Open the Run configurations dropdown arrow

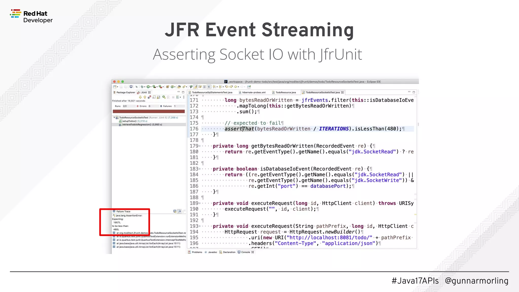point(151,87)
